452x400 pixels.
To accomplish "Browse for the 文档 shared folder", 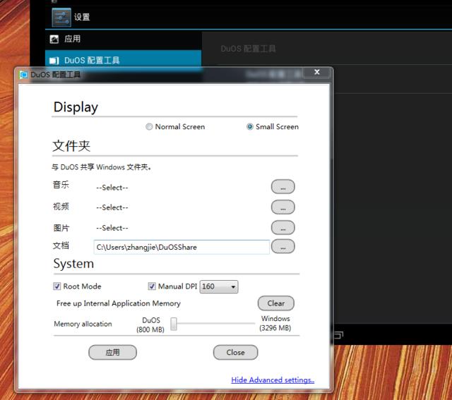I will [282, 246].
